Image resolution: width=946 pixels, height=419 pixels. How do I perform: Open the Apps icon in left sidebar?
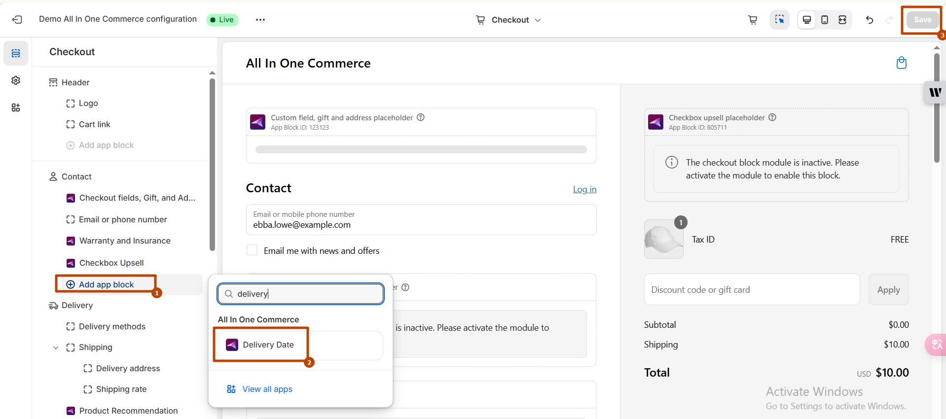tap(16, 107)
